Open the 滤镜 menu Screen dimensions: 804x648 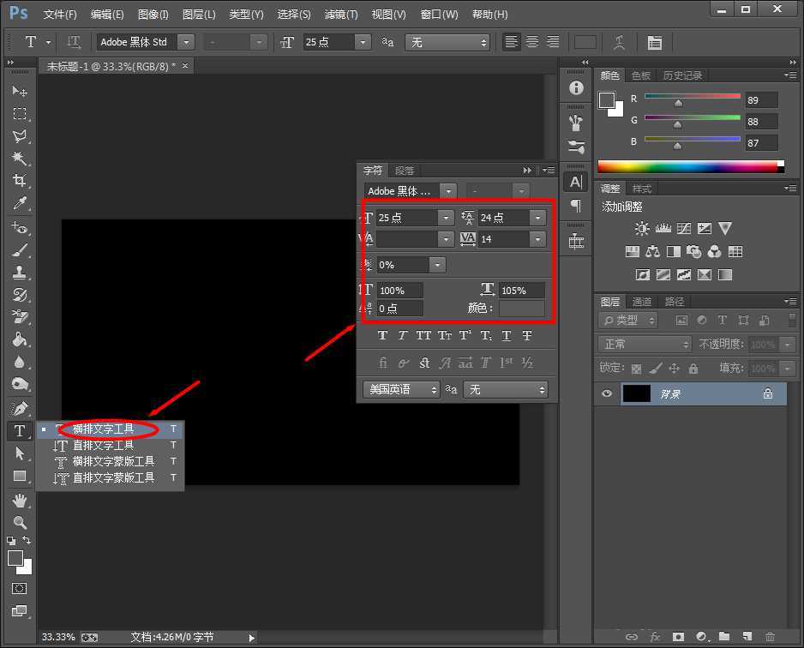click(x=340, y=14)
